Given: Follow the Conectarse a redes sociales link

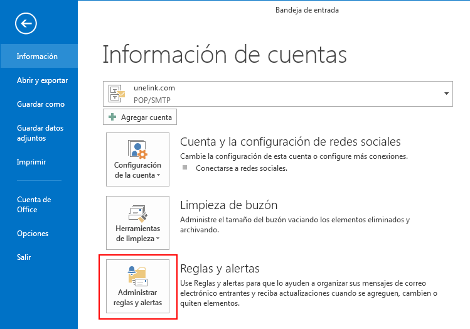Looking at the screenshot, I should [x=242, y=168].
